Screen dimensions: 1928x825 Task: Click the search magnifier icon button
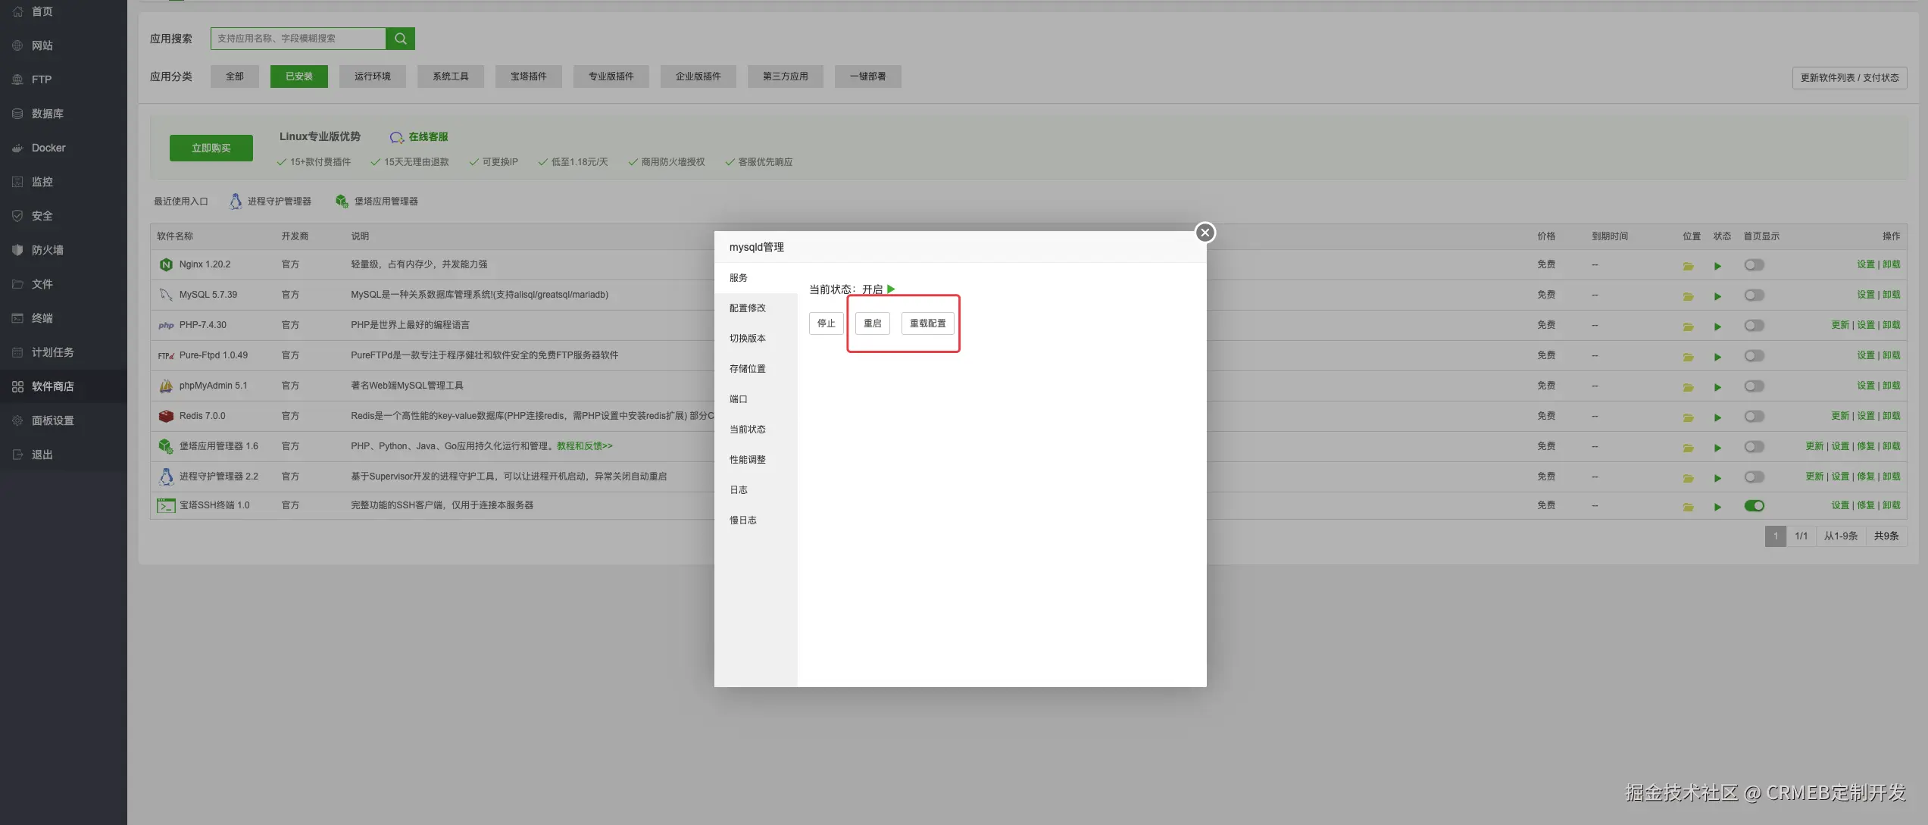click(400, 38)
